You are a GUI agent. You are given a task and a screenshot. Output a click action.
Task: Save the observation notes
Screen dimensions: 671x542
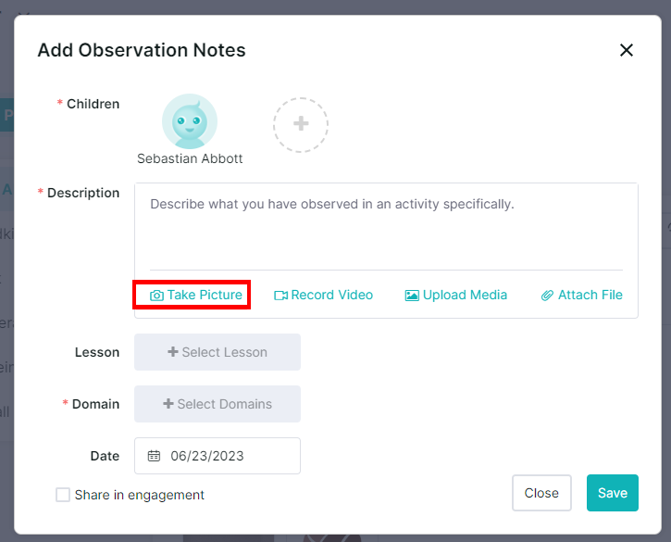pyautogui.click(x=612, y=493)
